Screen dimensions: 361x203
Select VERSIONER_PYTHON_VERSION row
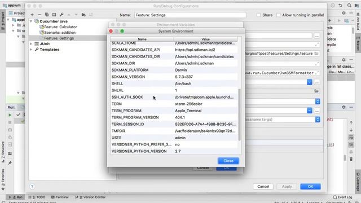click(x=174, y=151)
